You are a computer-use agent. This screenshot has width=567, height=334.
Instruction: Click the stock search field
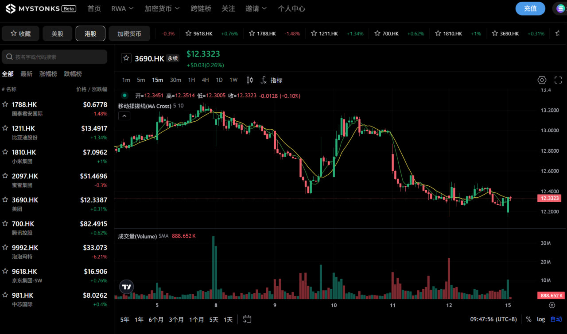pyautogui.click(x=54, y=57)
